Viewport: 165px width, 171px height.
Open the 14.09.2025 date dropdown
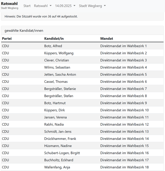(65, 6)
